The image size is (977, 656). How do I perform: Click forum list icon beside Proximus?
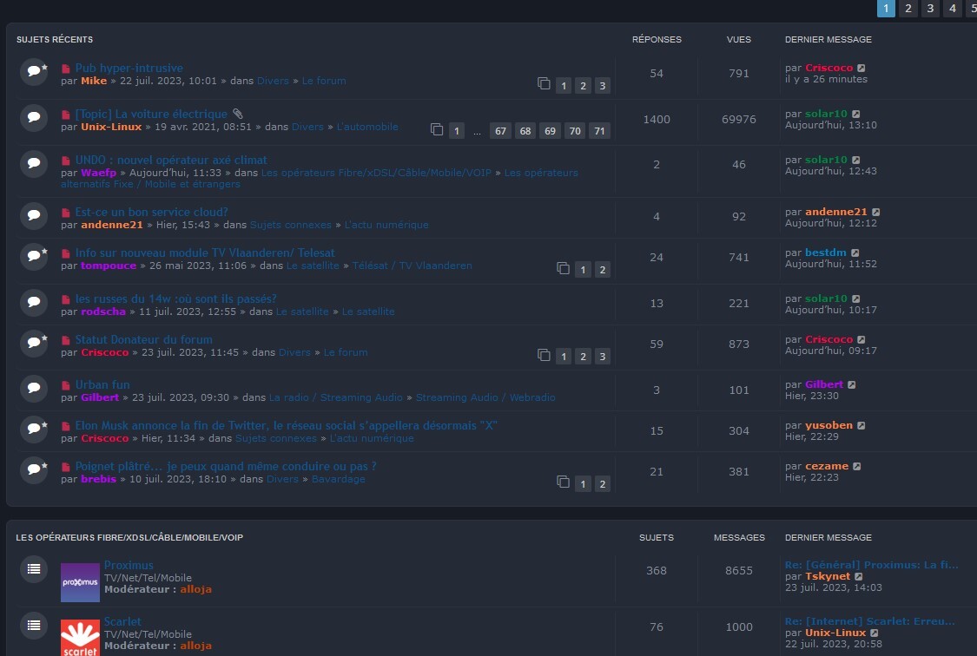click(34, 569)
